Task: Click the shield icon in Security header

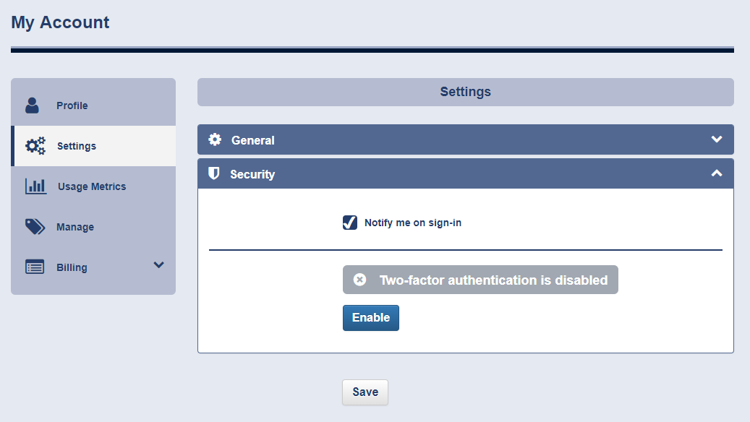Action: [214, 173]
